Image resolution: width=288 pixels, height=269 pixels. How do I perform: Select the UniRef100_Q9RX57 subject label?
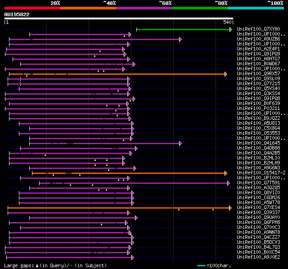click(x=258, y=73)
